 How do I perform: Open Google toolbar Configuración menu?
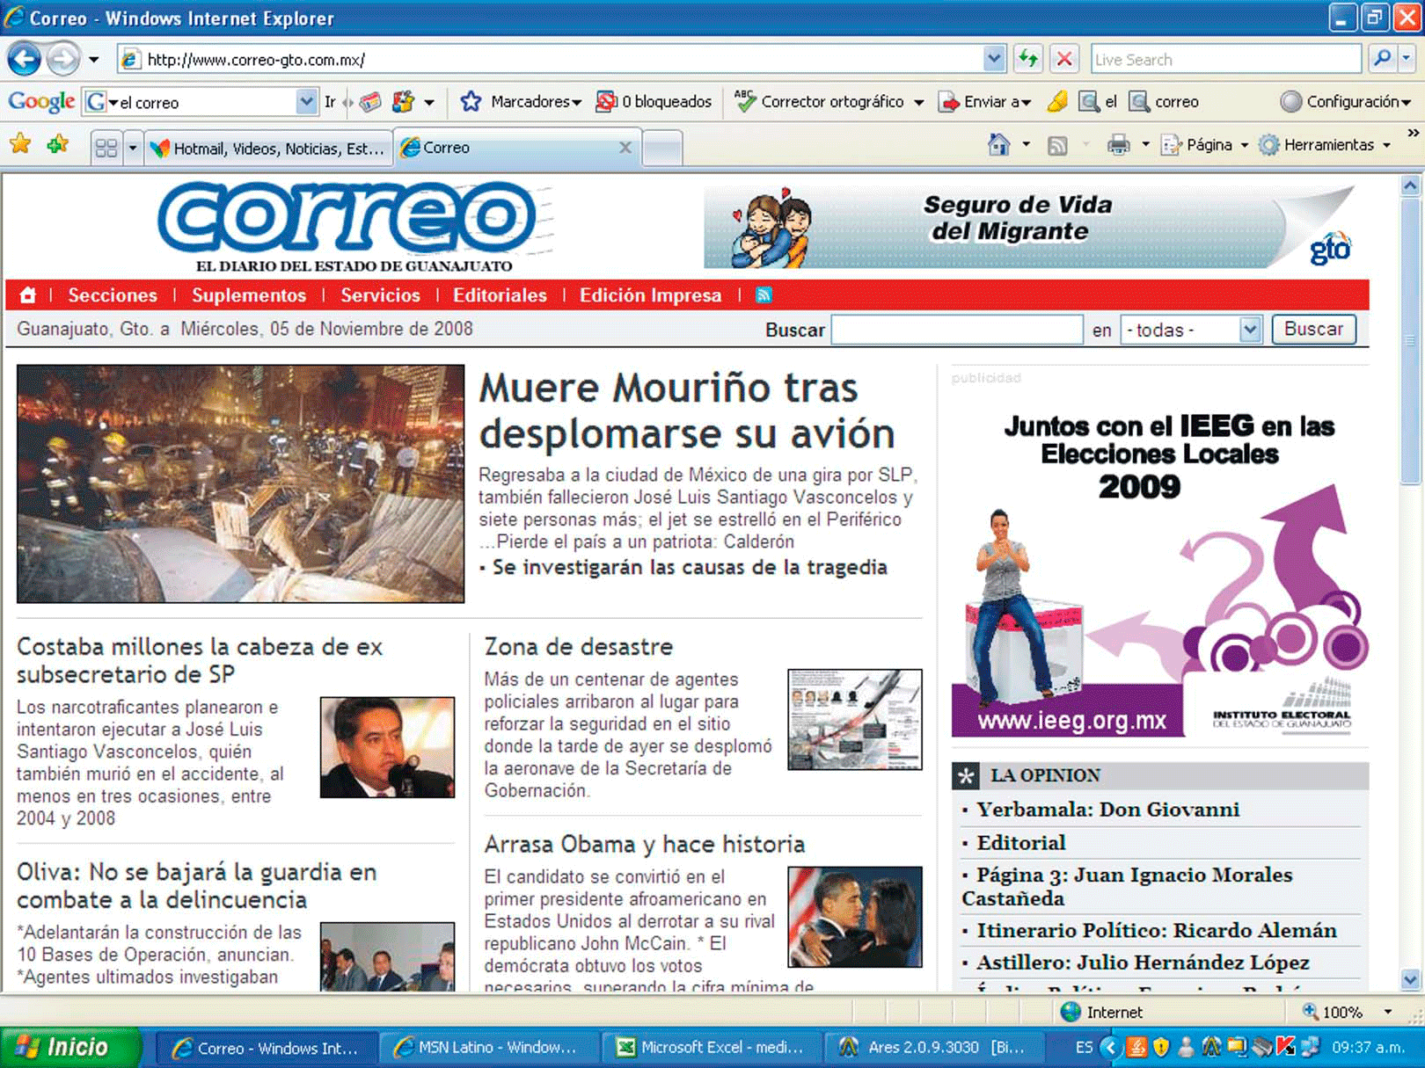point(1346,102)
